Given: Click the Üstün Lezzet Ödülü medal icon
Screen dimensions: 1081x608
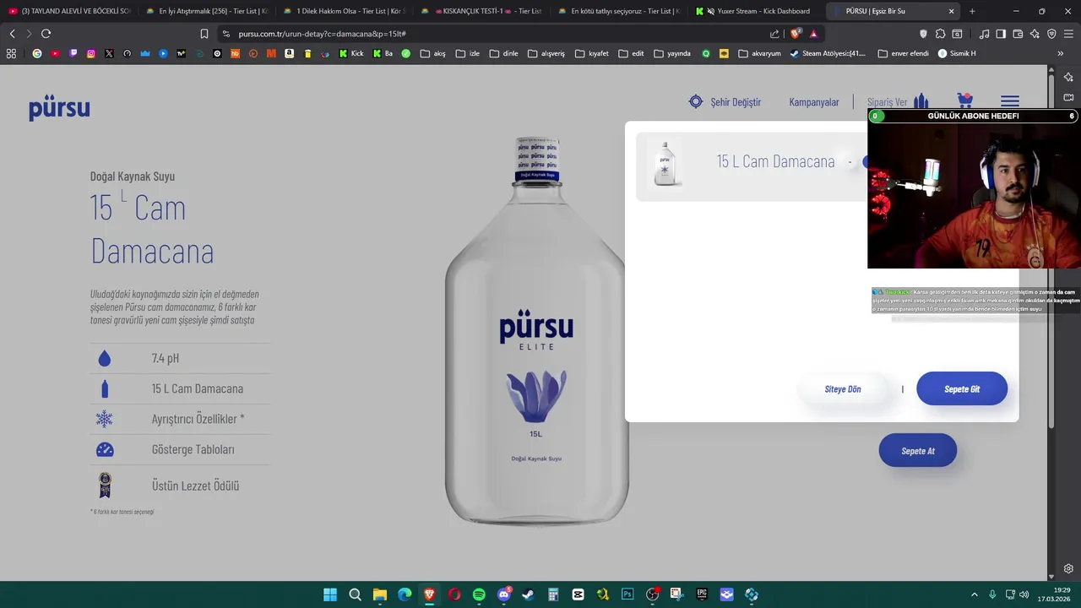Looking at the screenshot, I should [105, 485].
